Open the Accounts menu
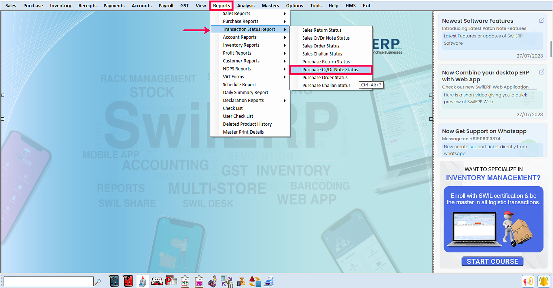The image size is (553, 288). click(141, 5)
